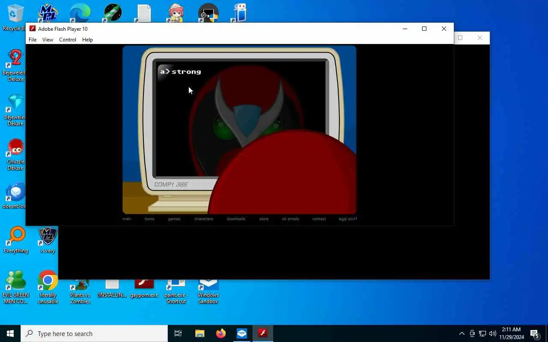The image size is (548, 342).
Task: Select the 'doesnt load' Thunderbird shortcut
Action: point(15,196)
